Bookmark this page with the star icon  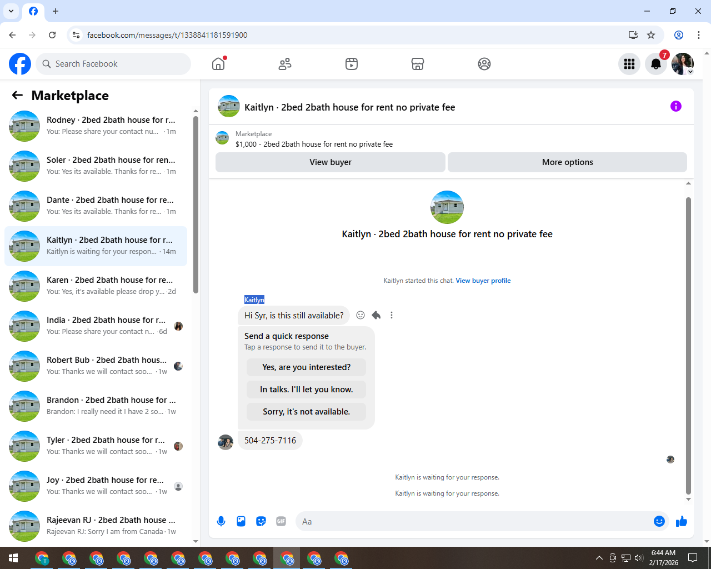tap(651, 35)
